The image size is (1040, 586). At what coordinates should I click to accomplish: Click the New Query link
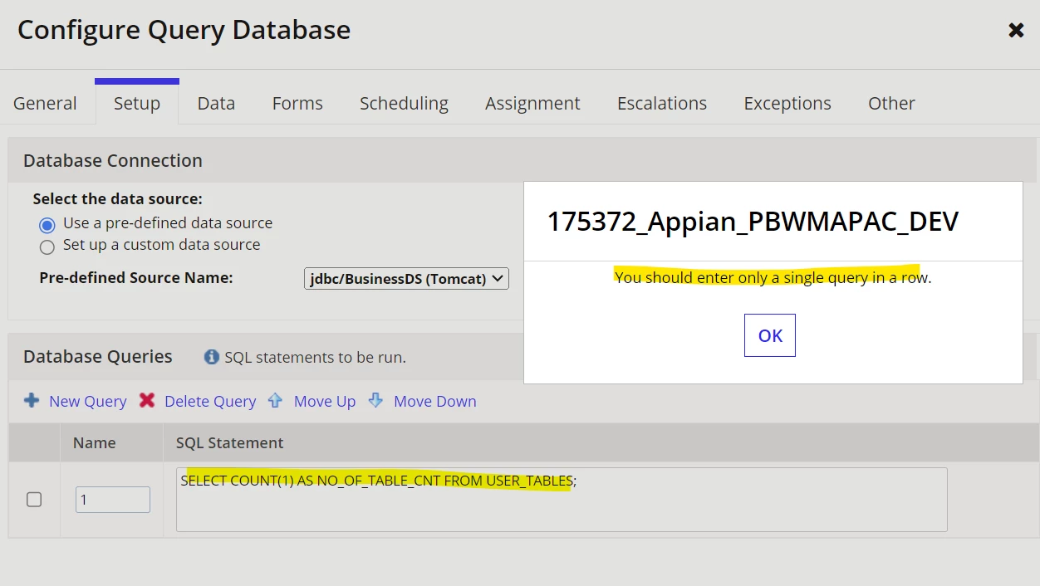coord(87,401)
